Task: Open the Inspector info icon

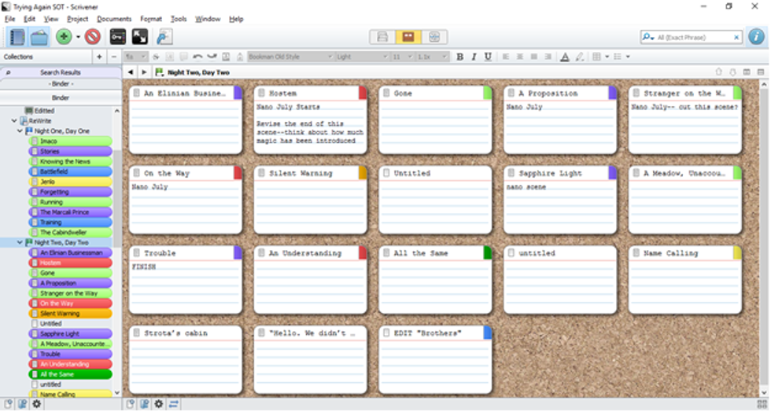Action: (x=756, y=37)
